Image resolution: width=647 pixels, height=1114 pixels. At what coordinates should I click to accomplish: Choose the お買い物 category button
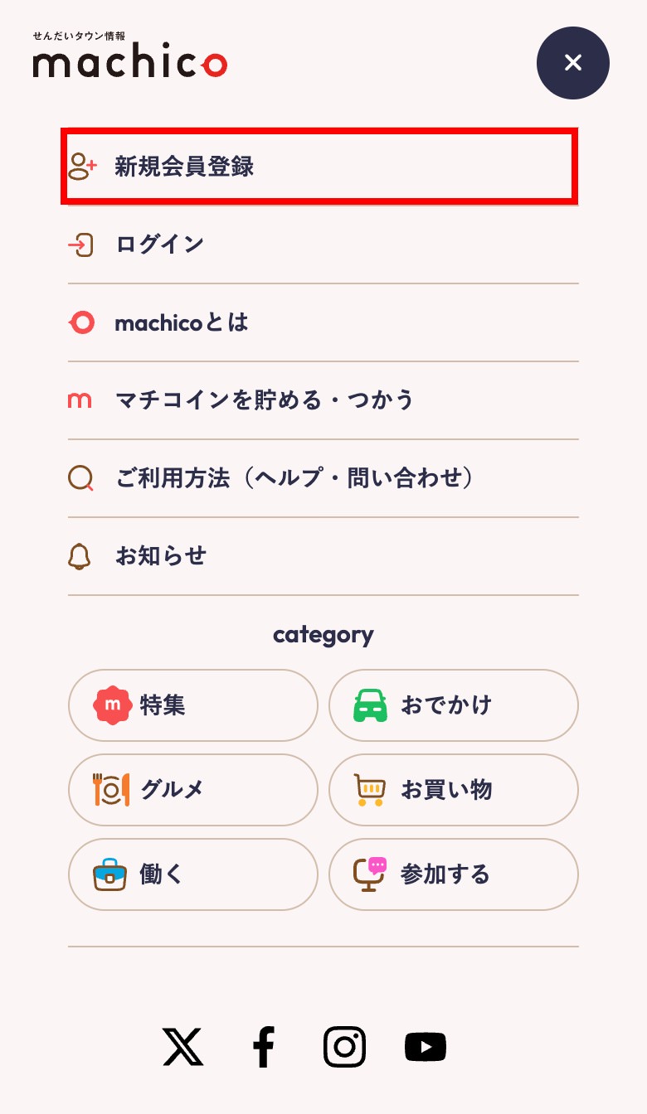[453, 790]
